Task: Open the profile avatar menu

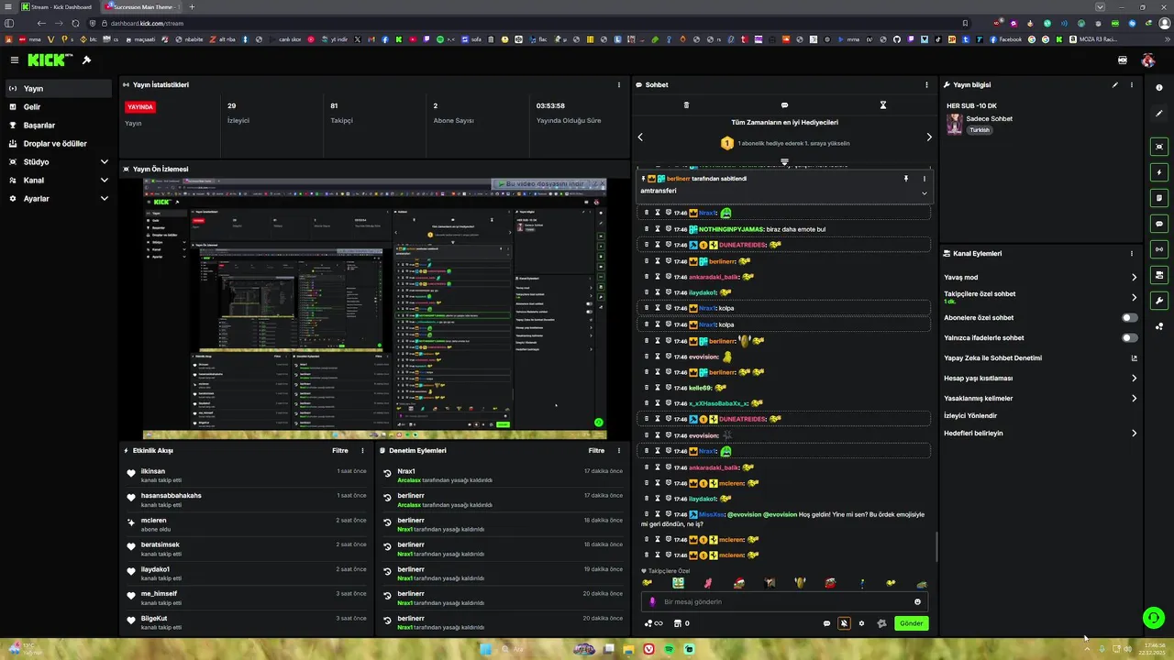Action: pyautogui.click(x=1147, y=60)
